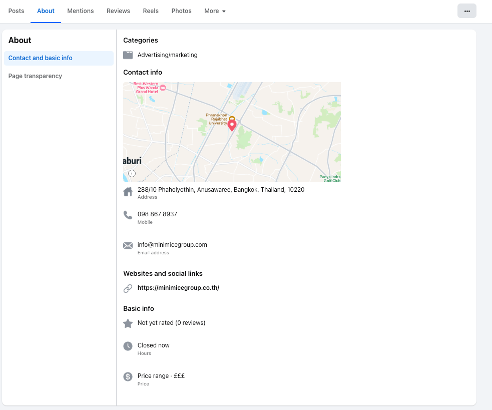The image size is (492, 410).
Task: Click the clock hours icon
Action: 128,346
